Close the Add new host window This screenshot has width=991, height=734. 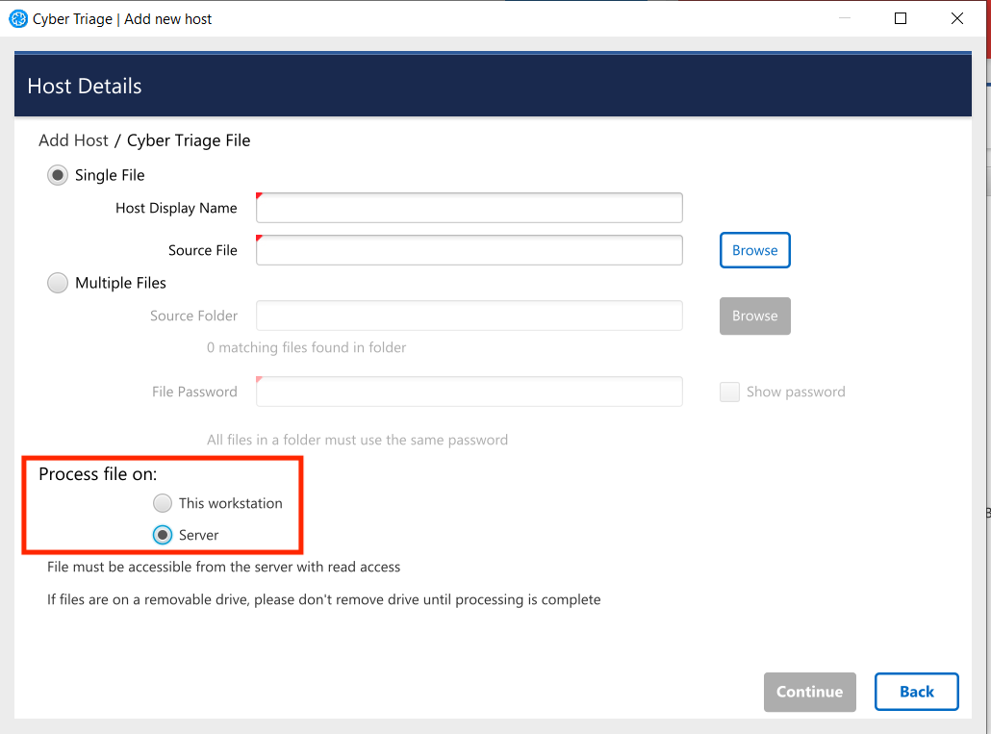957,18
